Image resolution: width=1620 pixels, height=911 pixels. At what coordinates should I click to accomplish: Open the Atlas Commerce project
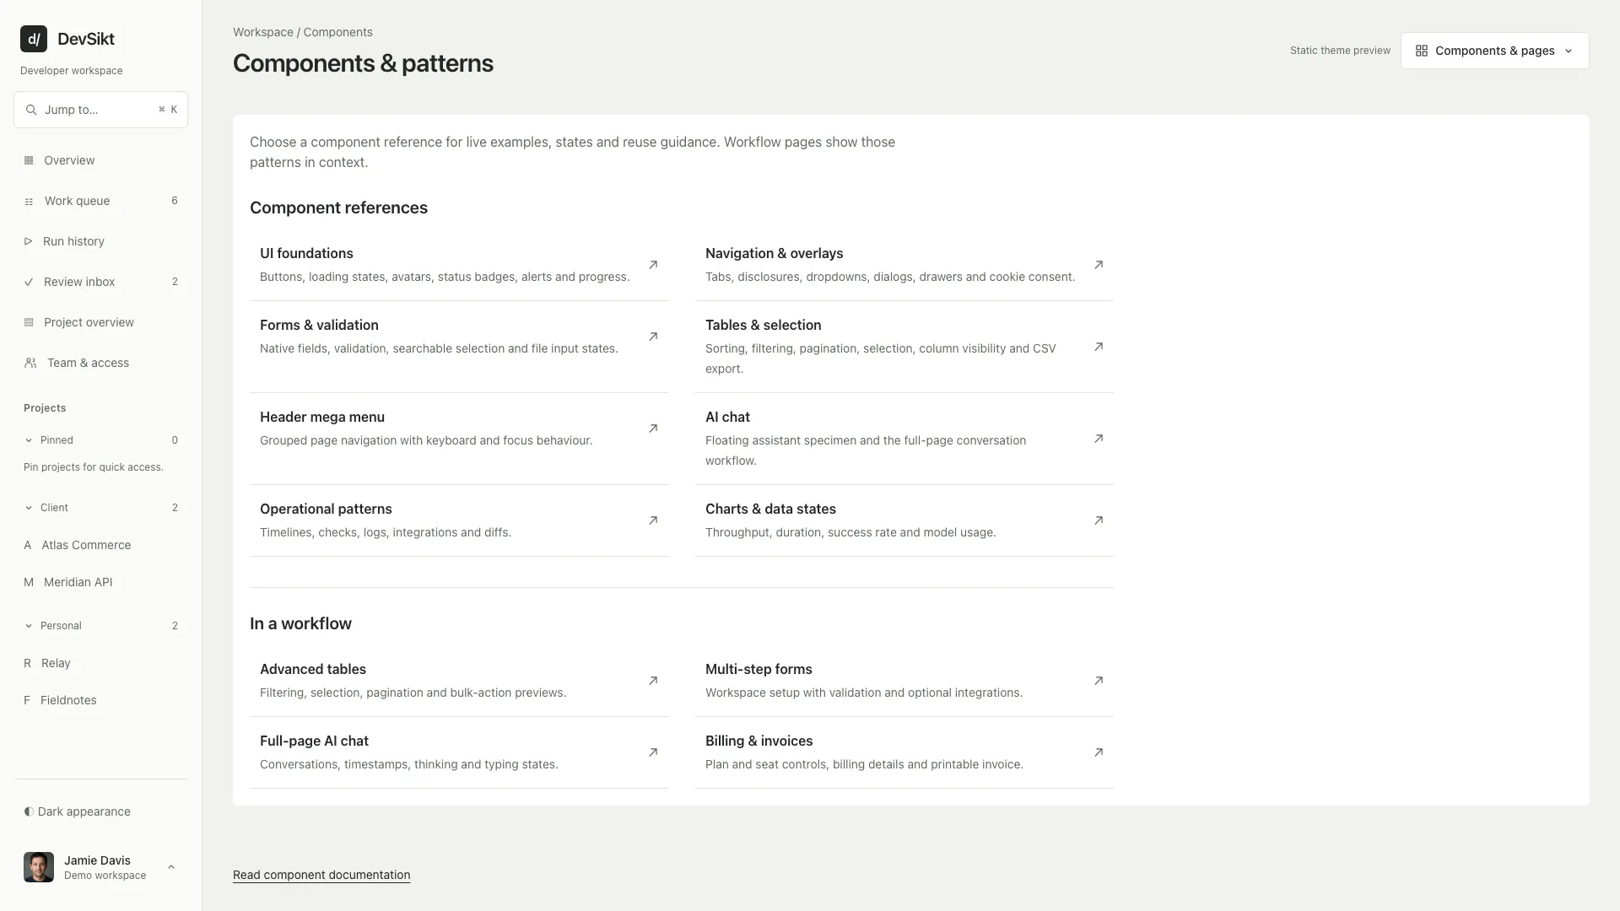pos(100,545)
